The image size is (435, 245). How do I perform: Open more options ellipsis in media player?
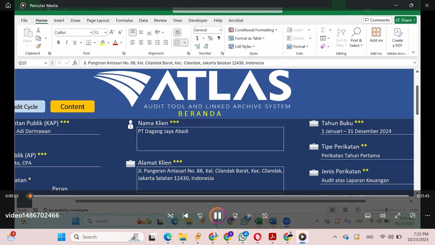(x=428, y=216)
